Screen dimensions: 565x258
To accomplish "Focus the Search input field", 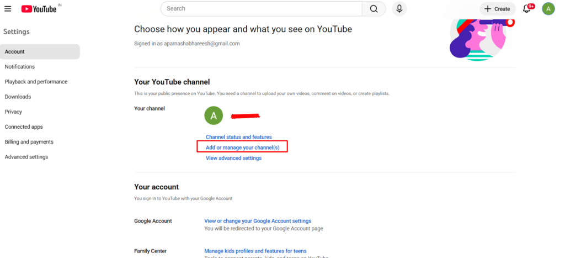I will pyautogui.click(x=261, y=9).
